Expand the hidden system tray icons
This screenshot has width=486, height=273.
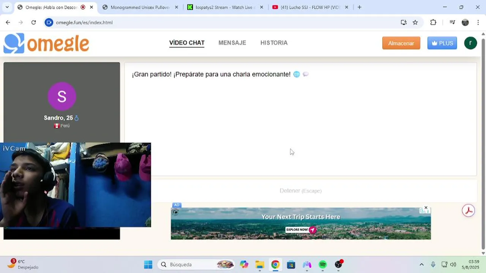pyautogui.click(x=421, y=265)
